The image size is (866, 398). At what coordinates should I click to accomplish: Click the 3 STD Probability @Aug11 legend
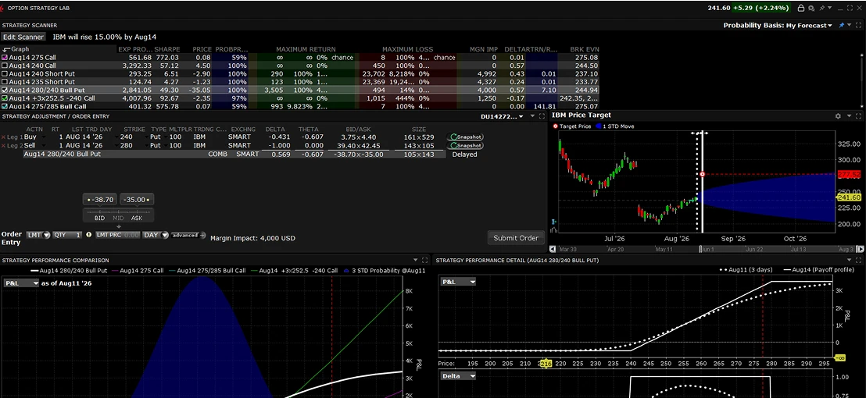(385, 271)
